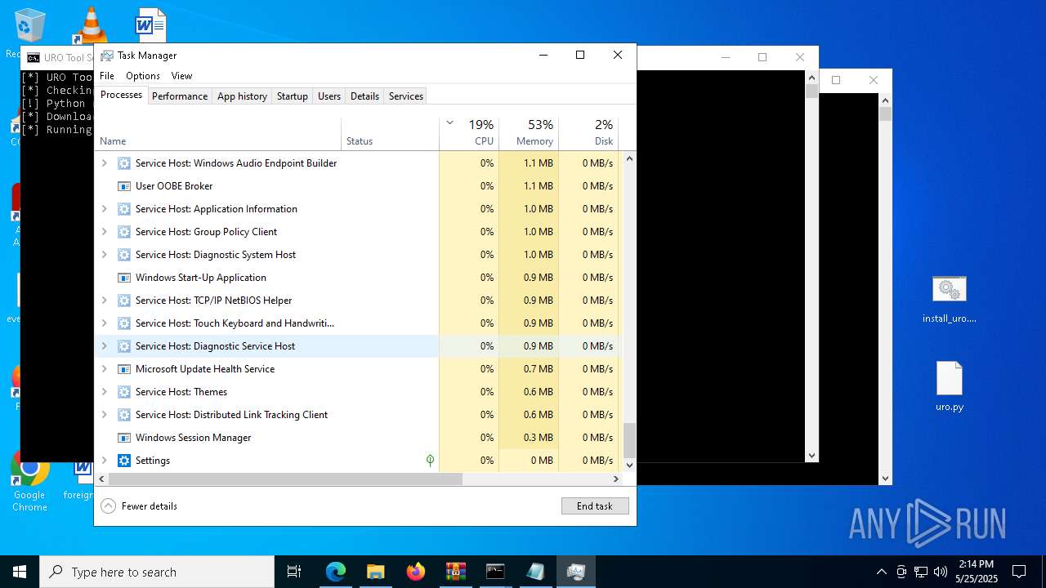Expand Touch Keyboard and Handwriting service host
Image resolution: width=1046 pixels, height=588 pixels.
point(104,323)
